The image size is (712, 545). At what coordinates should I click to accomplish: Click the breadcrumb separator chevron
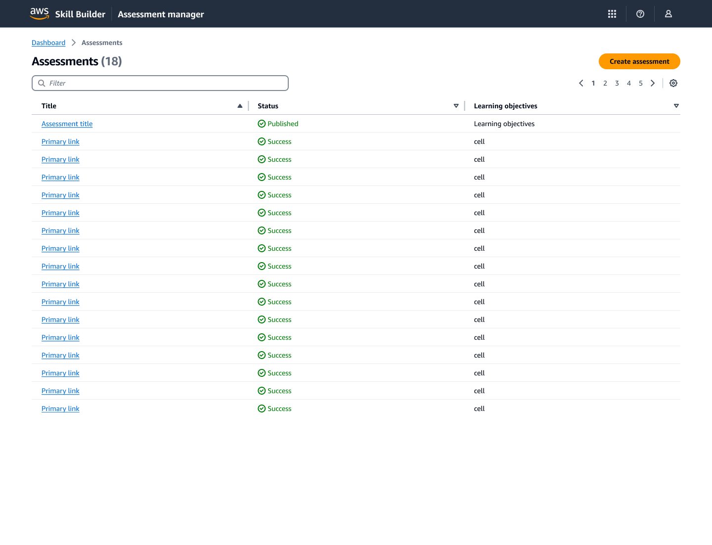coord(74,43)
